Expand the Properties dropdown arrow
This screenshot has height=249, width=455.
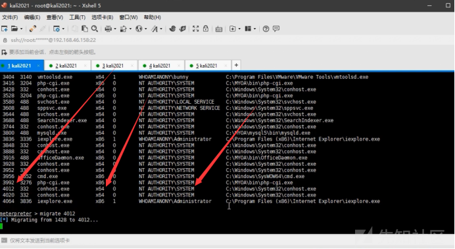coord(63,29)
